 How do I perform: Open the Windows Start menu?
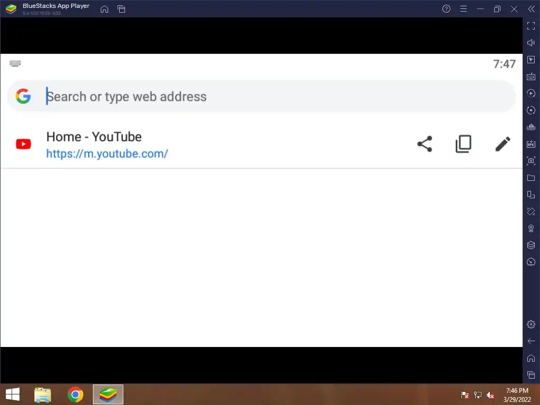13,394
